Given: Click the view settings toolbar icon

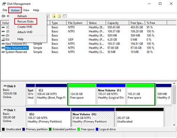Looking at the screenshot, I should [65, 16].
